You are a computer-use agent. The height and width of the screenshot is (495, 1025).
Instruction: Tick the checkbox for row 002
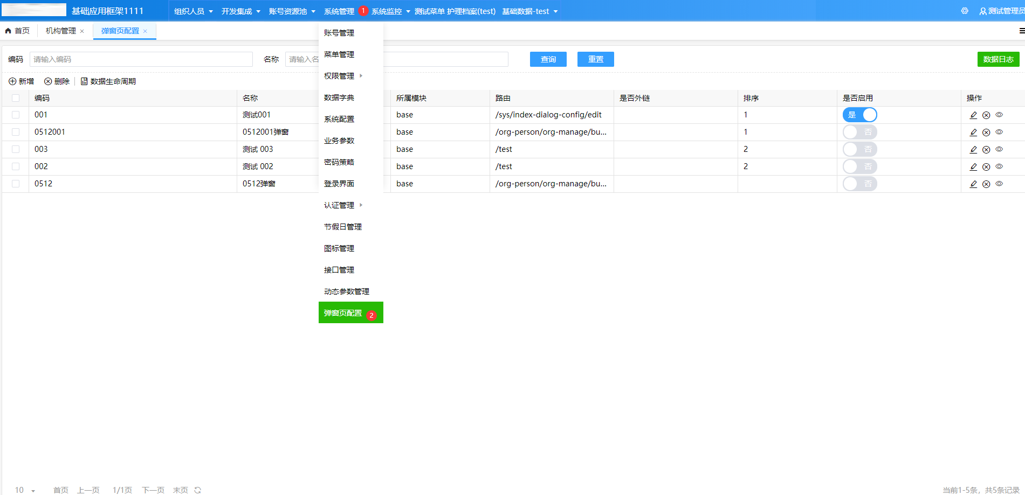tap(16, 166)
